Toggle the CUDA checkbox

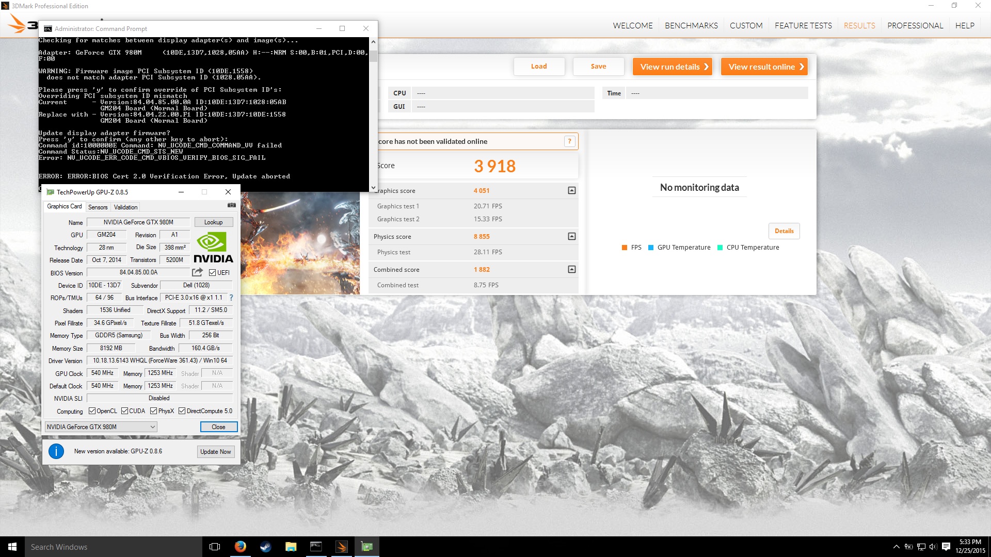pos(124,411)
